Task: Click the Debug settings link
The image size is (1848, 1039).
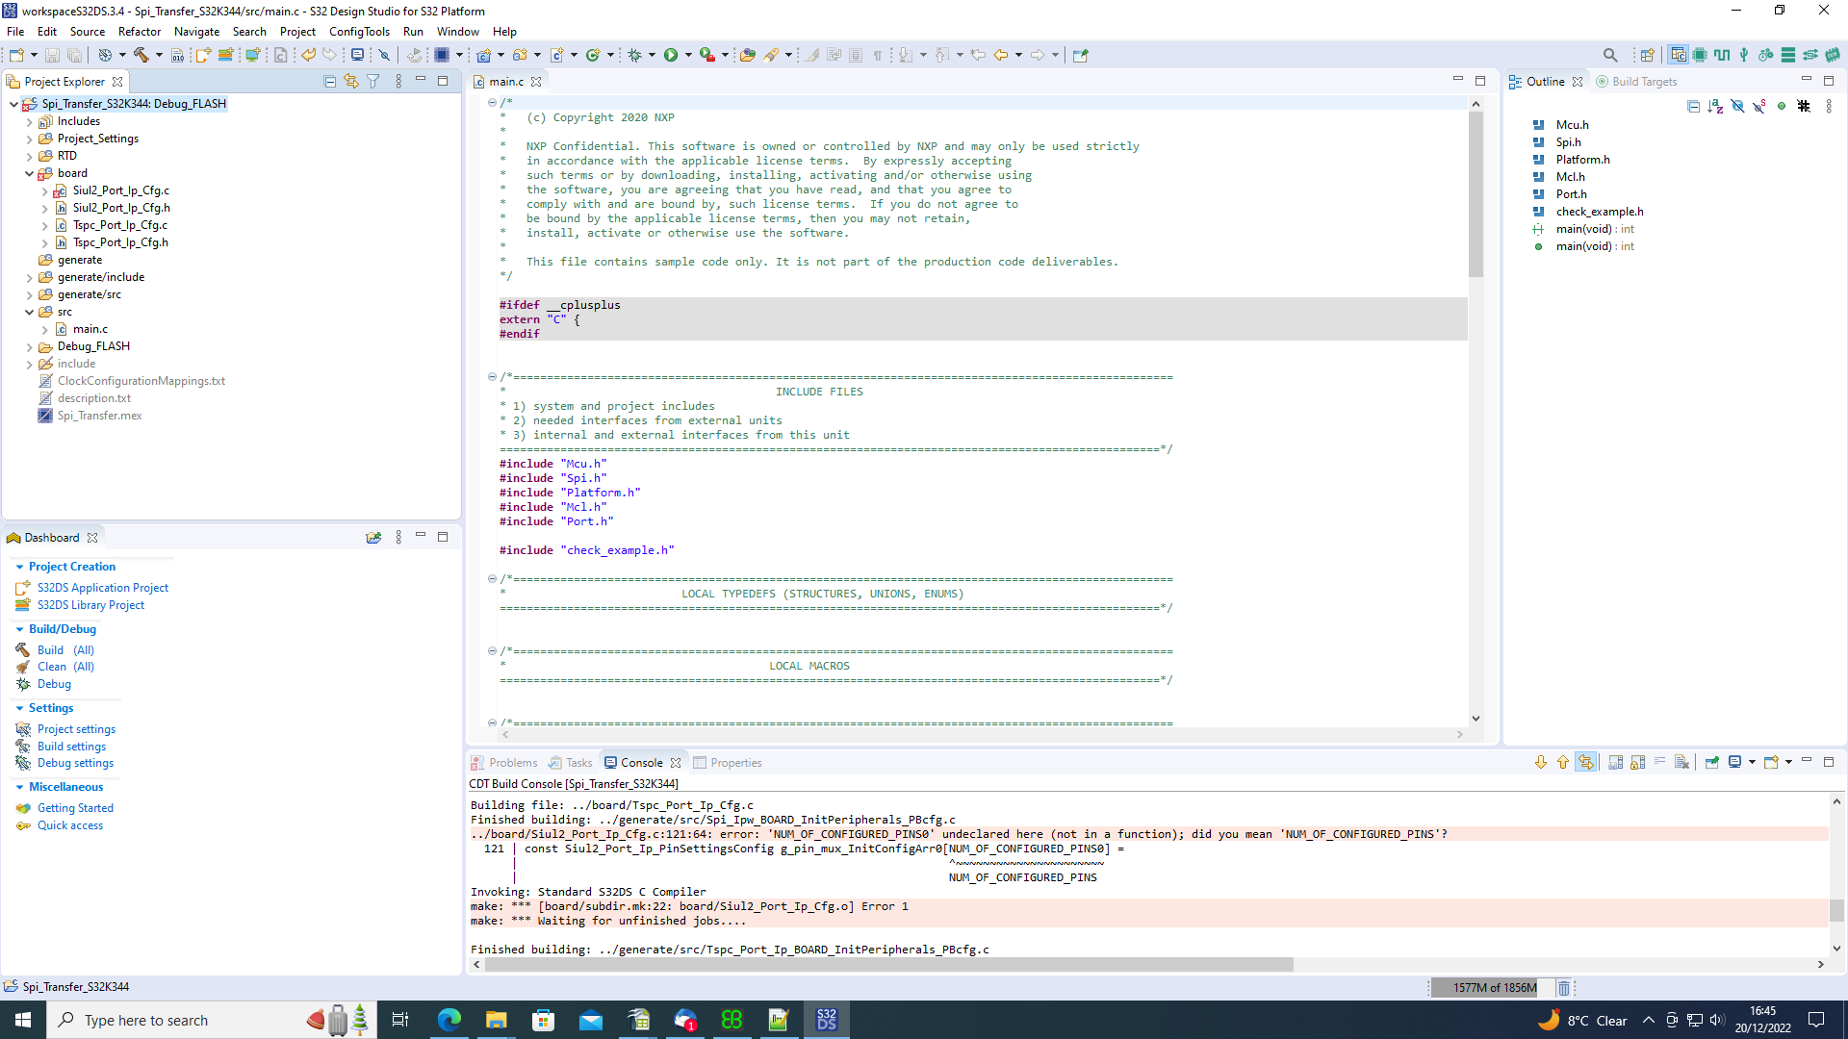Action: (x=75, y=763)
